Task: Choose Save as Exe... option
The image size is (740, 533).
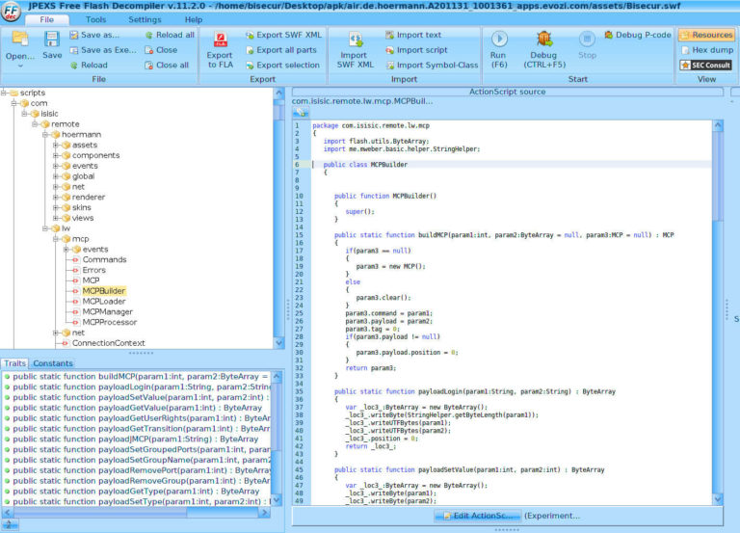Action: click(103, 50)
